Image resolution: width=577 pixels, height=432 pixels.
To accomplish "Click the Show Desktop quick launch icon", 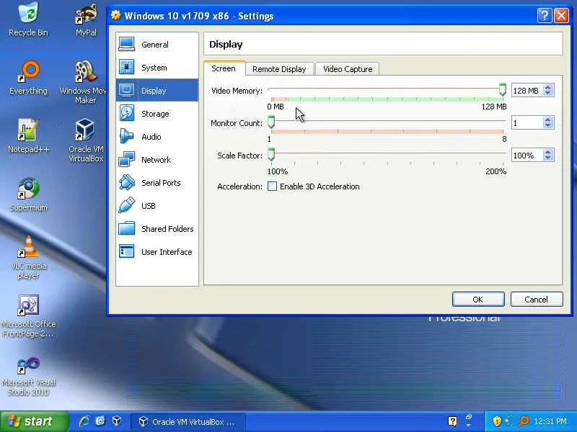I will click(100, 421).
